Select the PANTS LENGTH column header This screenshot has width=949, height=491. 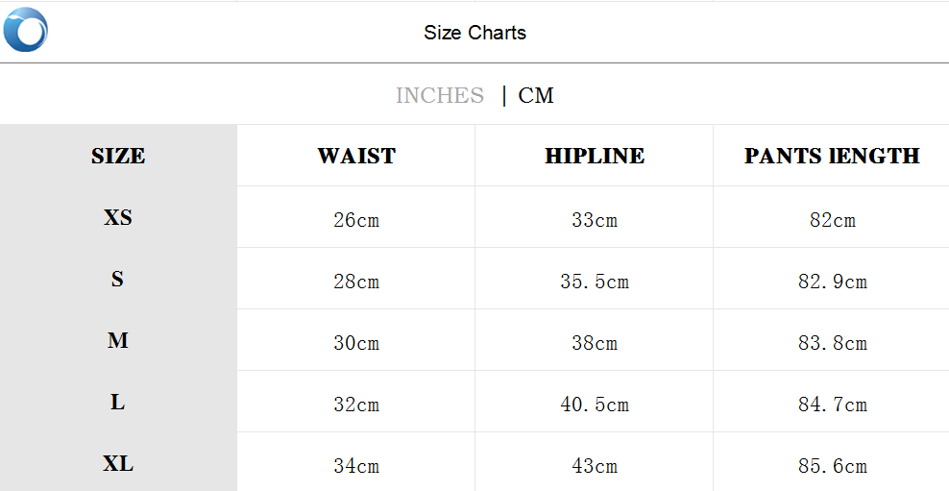(x=832, y=156)
